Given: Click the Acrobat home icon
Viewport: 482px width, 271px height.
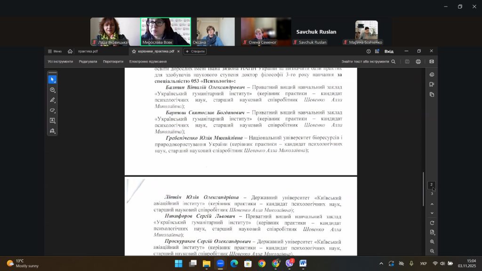Looking at the screenshot, I should pos(70,51).
